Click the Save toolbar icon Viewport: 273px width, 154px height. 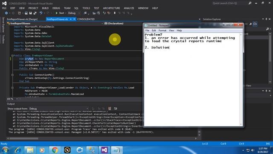[x=30, y=13]
